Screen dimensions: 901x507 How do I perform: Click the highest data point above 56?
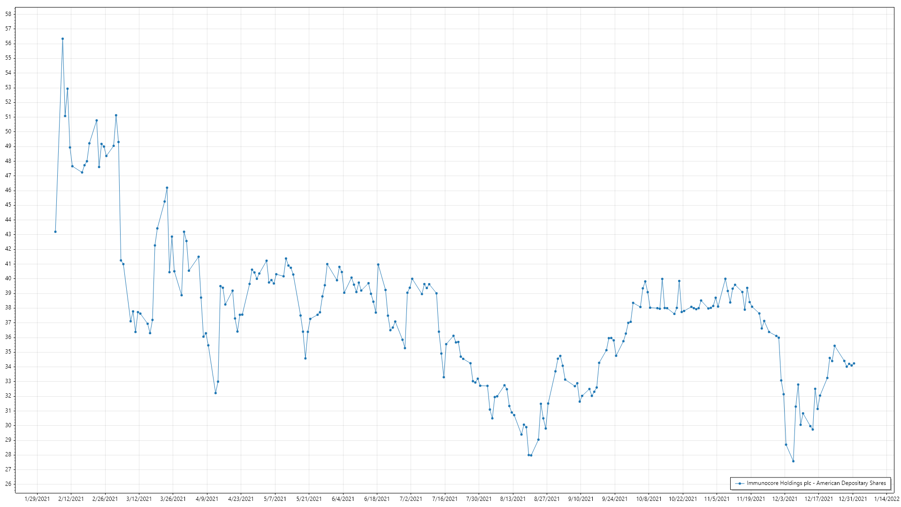click(62, 39)
